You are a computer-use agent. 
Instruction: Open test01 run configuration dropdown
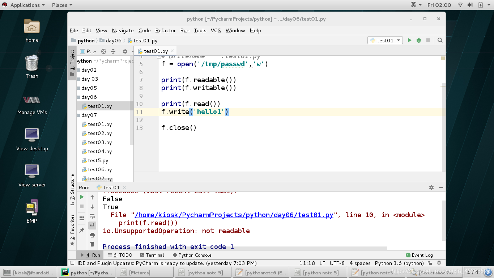[x=385, y=41]
